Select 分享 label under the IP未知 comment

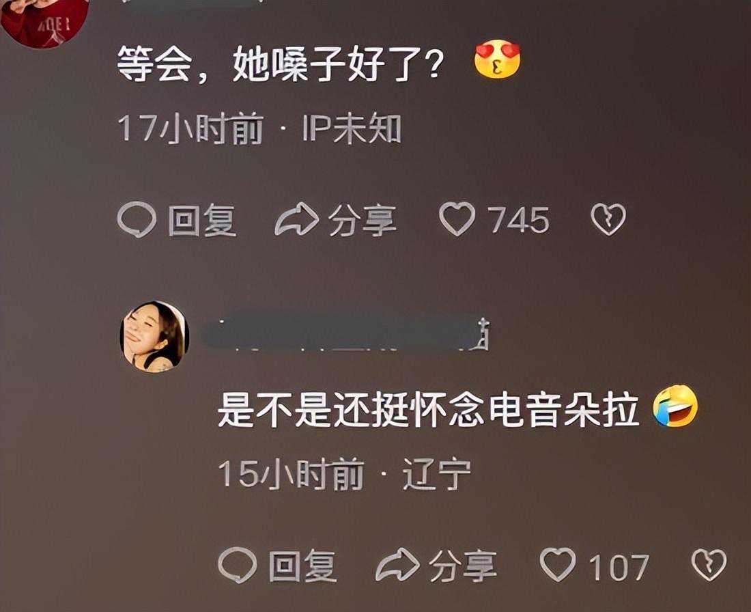tap(362, 221)
